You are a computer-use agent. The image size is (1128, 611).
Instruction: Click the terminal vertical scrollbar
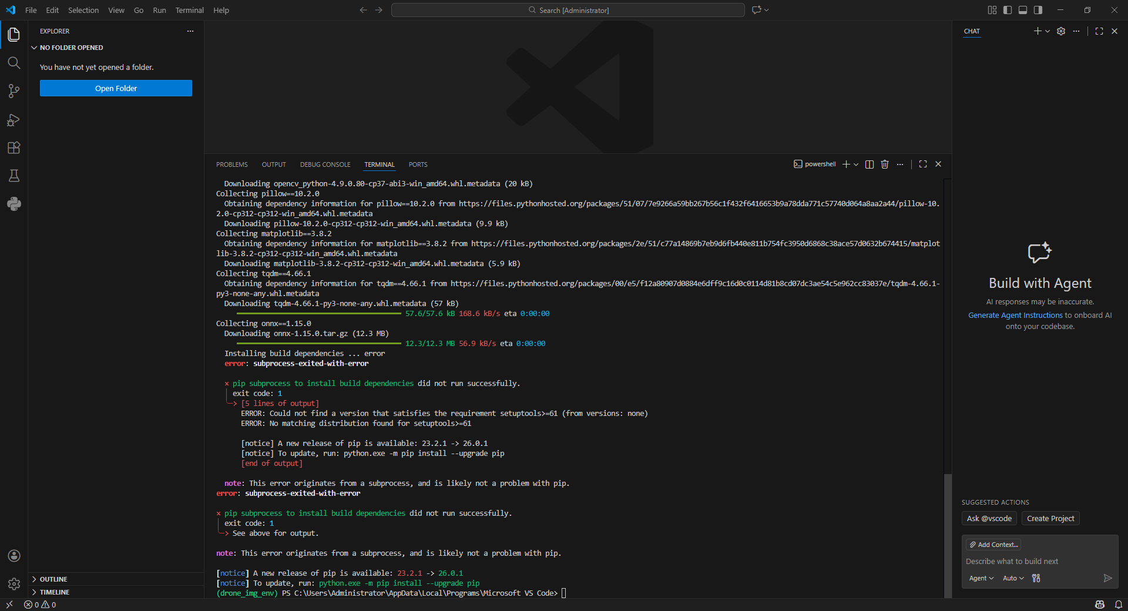click(x=947, y=535)
